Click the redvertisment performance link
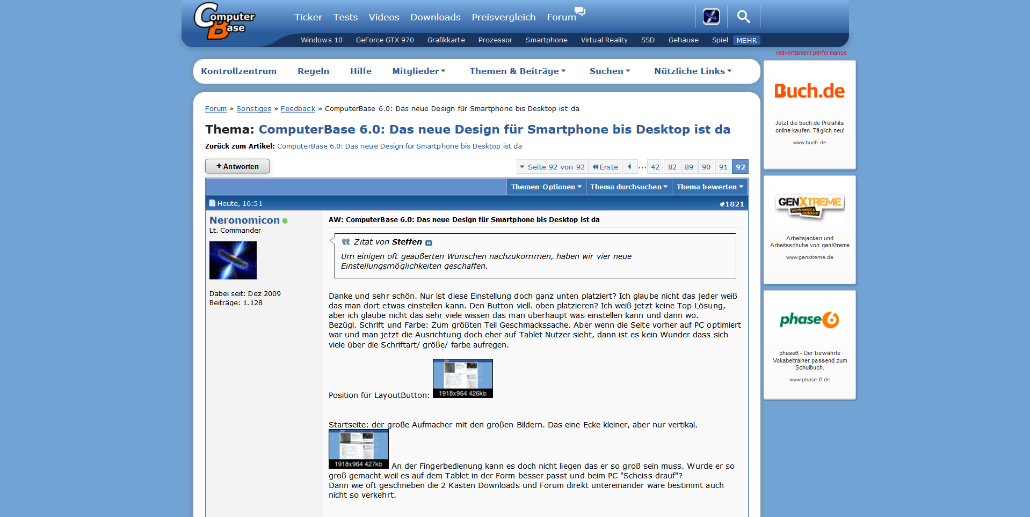Viewport: 1030px width, 517px height. (x=811, y=53)
